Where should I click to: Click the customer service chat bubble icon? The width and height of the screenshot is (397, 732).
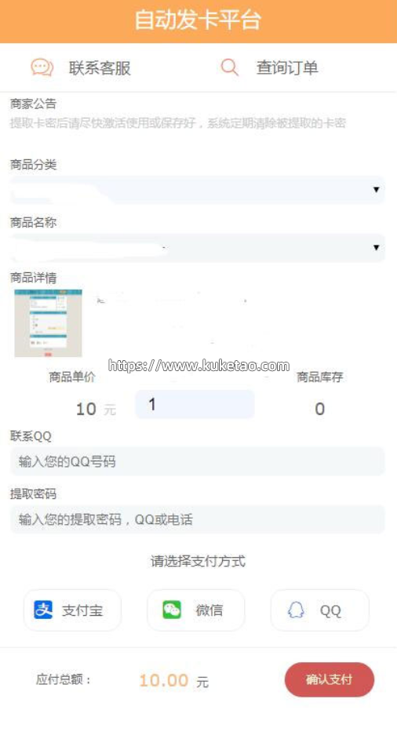click(42, 67)
